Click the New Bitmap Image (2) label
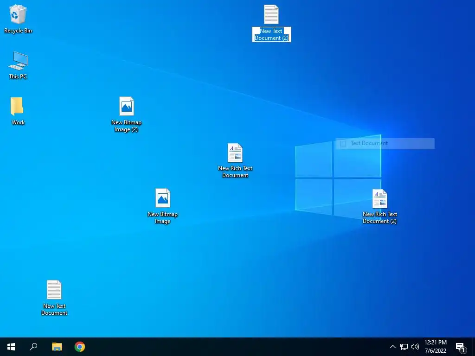The width and height of the screenshot is (475, 356). pos(126,126)
